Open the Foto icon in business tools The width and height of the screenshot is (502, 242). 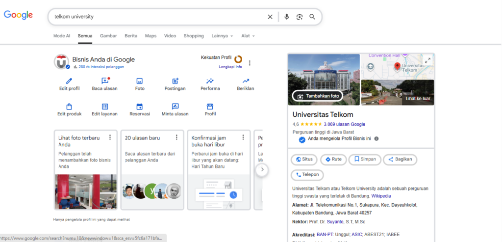pyautogui.click(x=140, y=81)
